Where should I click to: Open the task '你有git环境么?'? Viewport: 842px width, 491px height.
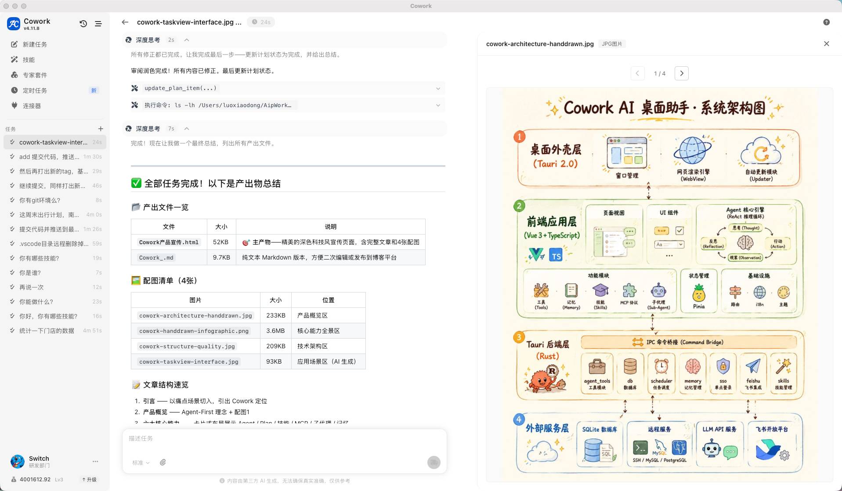point(55,200)
